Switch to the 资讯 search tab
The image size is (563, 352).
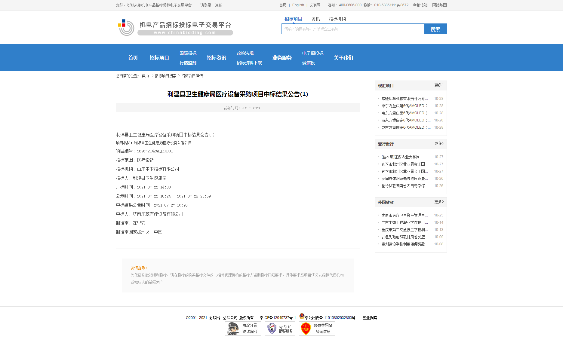click(315, 19)
